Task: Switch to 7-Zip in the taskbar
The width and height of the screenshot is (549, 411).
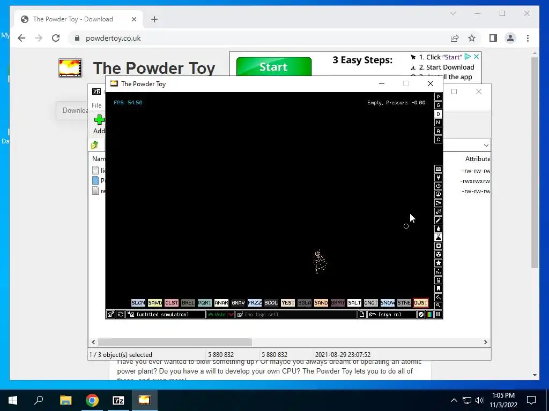Action: [x=118, y=400]
